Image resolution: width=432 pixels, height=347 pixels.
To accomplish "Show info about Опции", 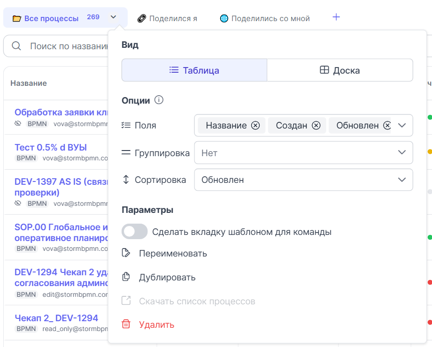I will coord(159,99).
